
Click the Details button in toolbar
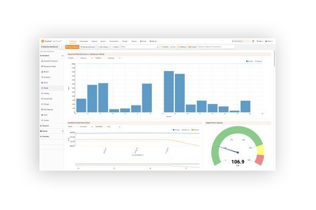115,47
